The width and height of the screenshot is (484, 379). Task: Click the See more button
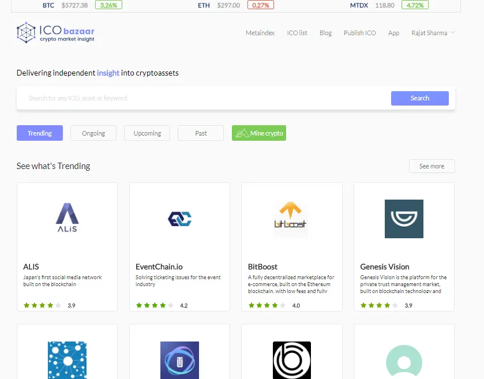[432, 166]
